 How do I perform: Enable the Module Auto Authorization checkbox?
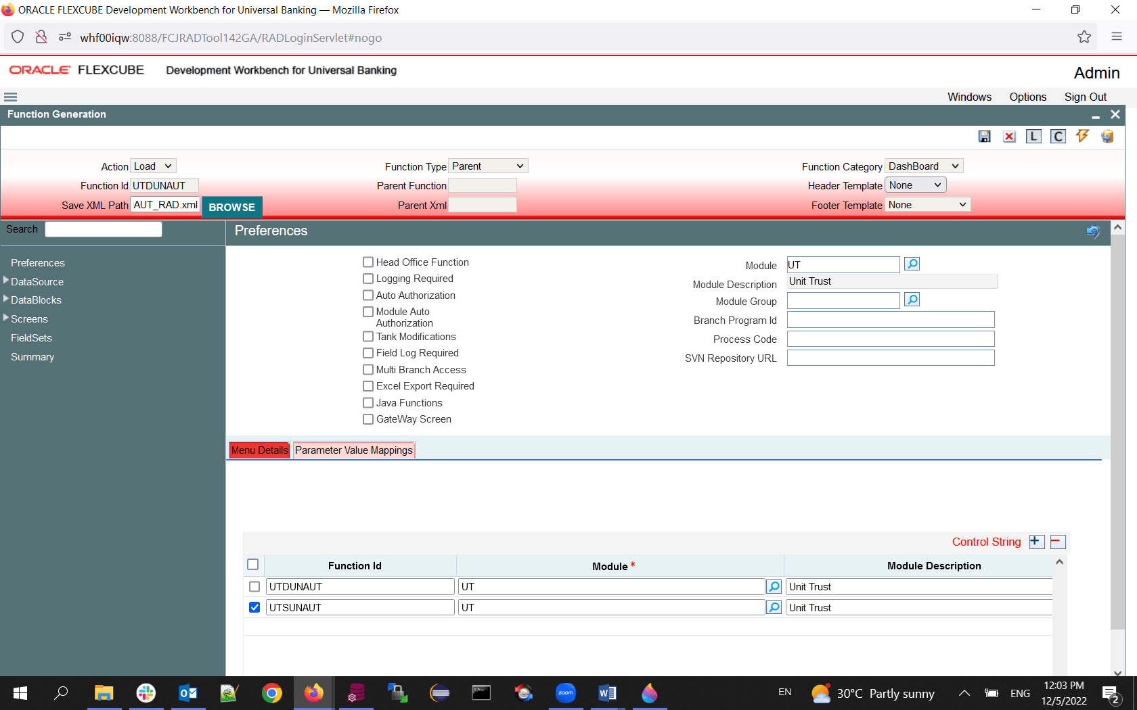368,312
